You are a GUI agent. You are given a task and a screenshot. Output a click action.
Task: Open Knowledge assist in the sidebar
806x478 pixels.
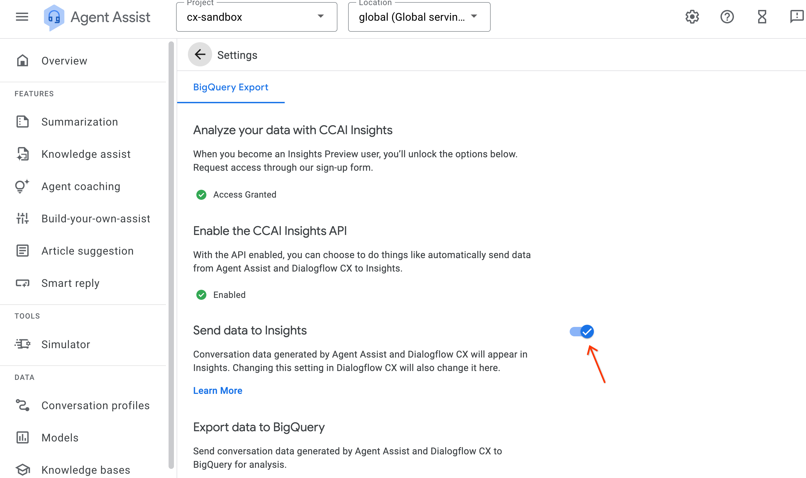[x=86, y=154]
